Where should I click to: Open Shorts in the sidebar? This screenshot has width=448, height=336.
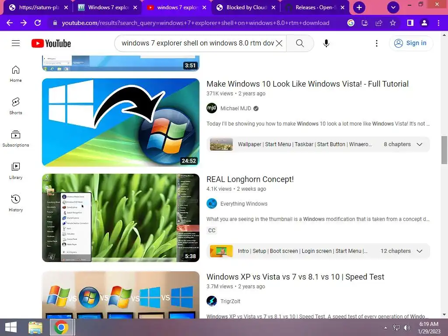tap(16, 106)
